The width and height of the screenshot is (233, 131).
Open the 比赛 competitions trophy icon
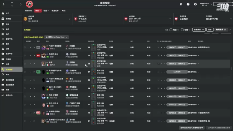(3, 64)
